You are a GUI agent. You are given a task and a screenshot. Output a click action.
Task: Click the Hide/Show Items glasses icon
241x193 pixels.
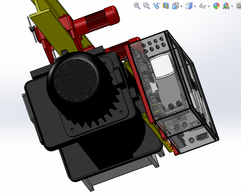coord(203,6)
